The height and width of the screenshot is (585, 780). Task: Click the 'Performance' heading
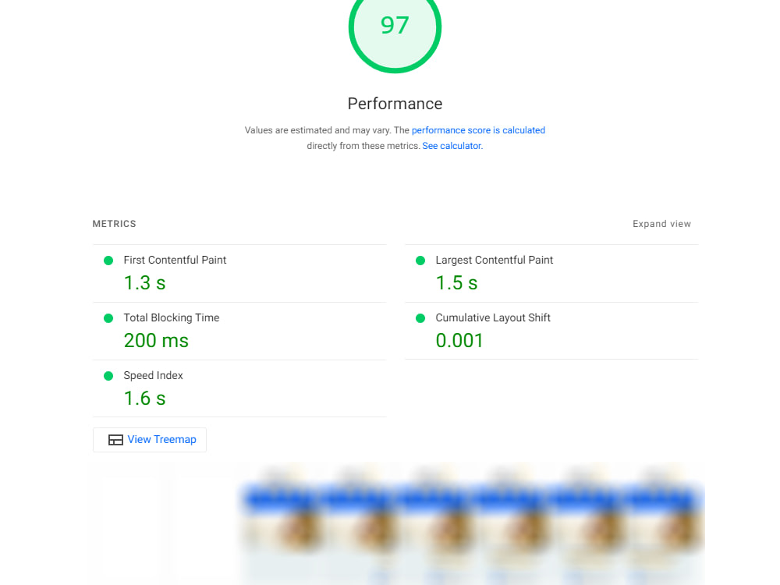pyautogui.click(x=395, y=104)
